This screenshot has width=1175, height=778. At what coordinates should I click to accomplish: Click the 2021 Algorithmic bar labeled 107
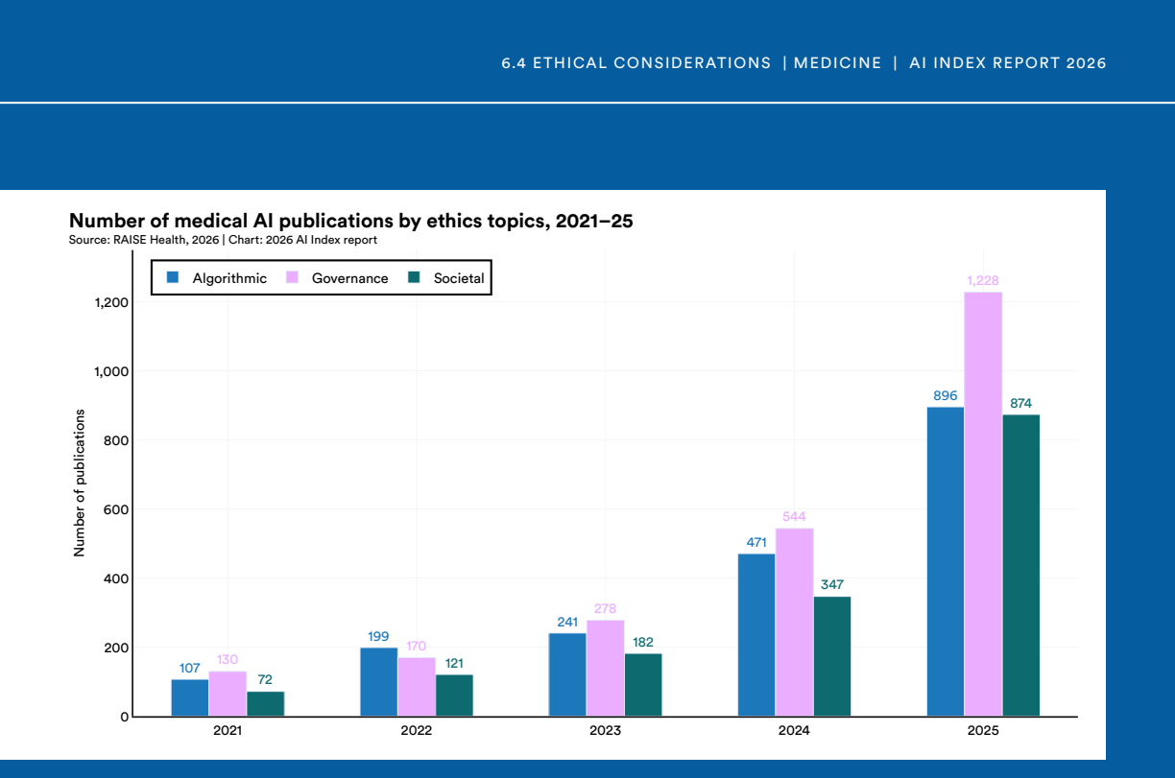[x=190, y=697]
